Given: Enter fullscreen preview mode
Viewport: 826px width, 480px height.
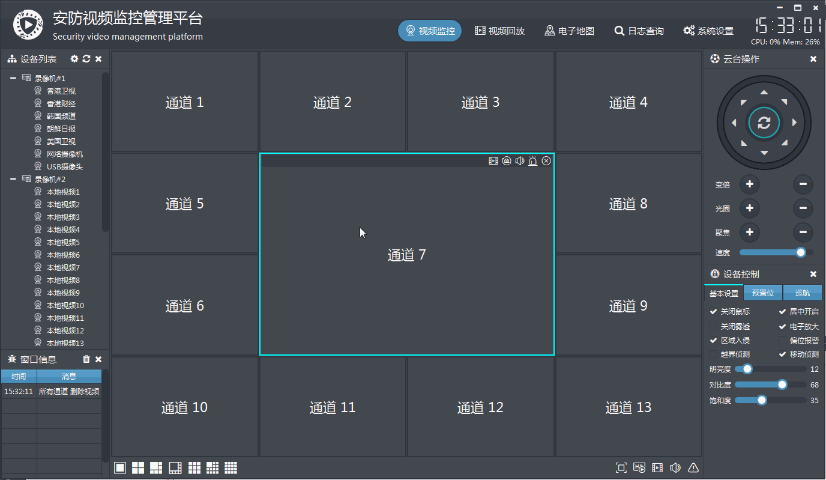Looking at the screenshot, I should coord(621,467).
